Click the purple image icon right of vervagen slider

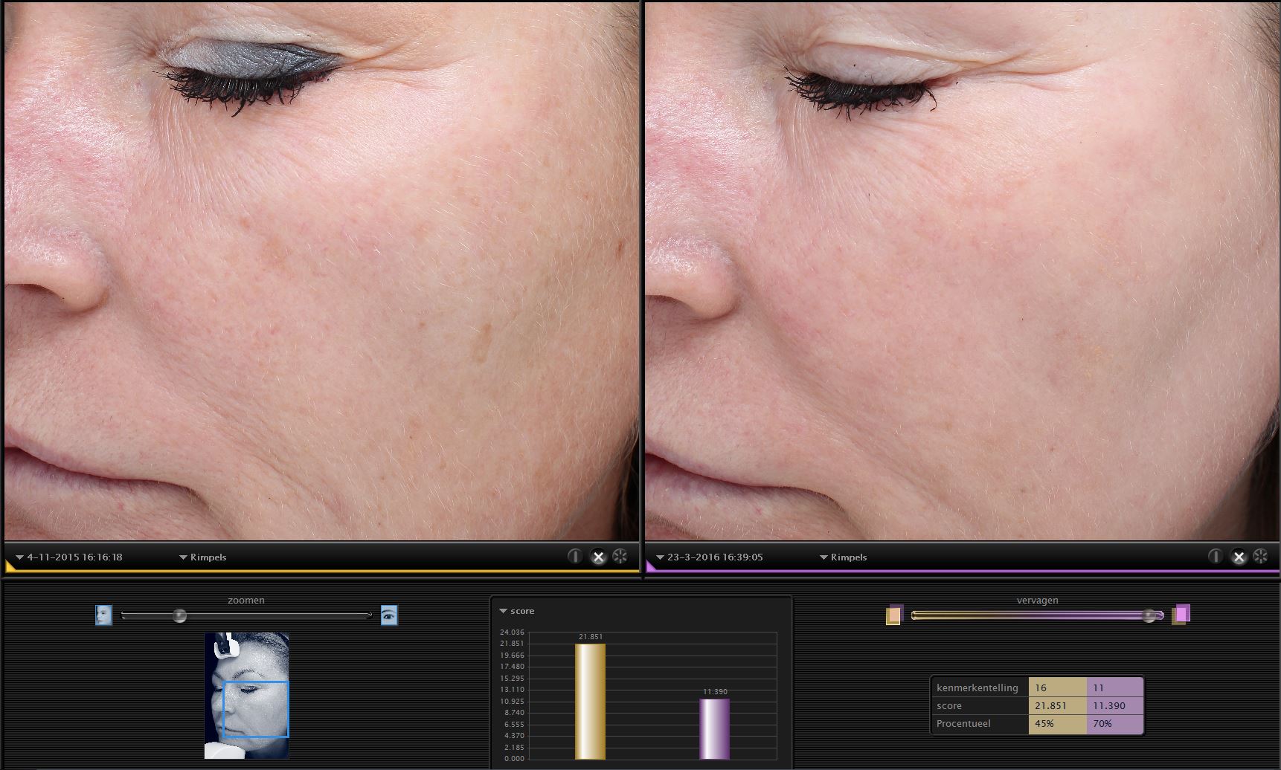point(1181,615)
